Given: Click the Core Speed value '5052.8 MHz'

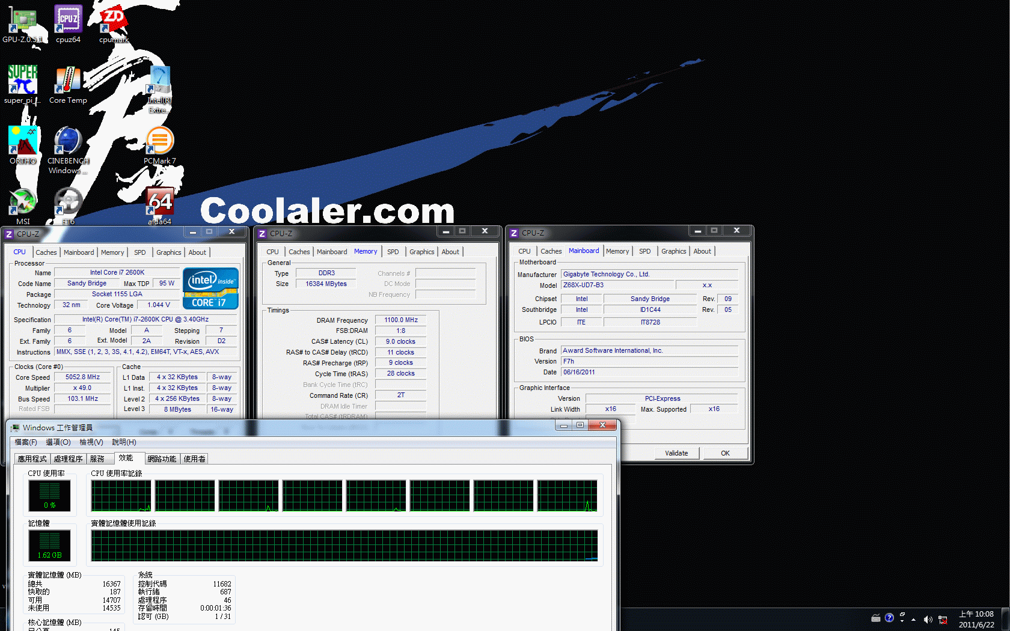Looking at the screenshot, I should point(83,377).
